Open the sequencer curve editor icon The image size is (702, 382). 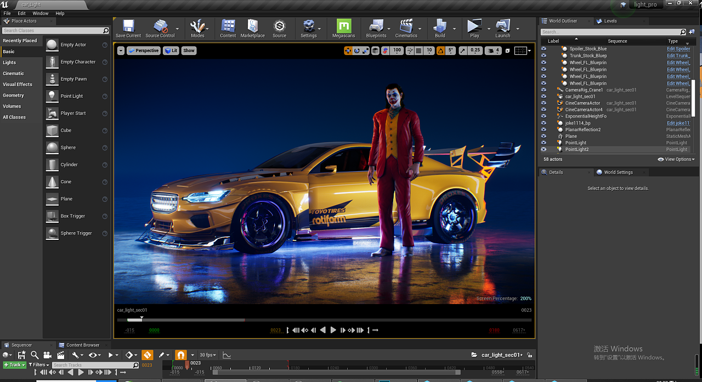227,355
